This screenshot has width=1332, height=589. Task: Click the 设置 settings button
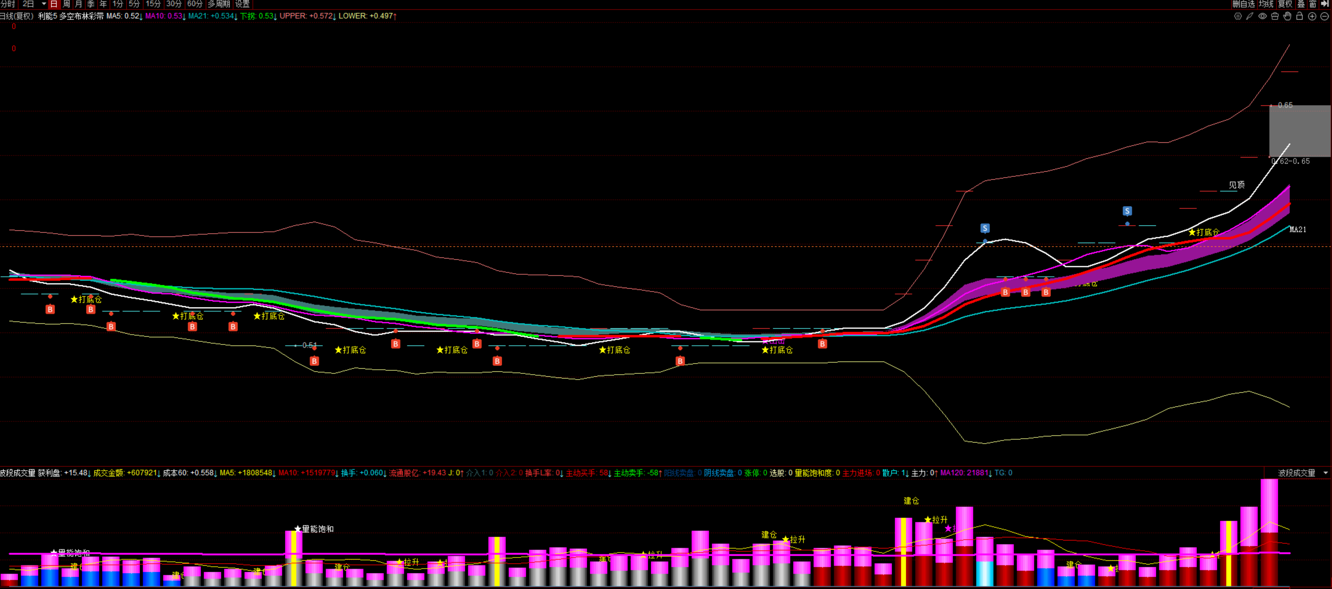pos(243,4)
